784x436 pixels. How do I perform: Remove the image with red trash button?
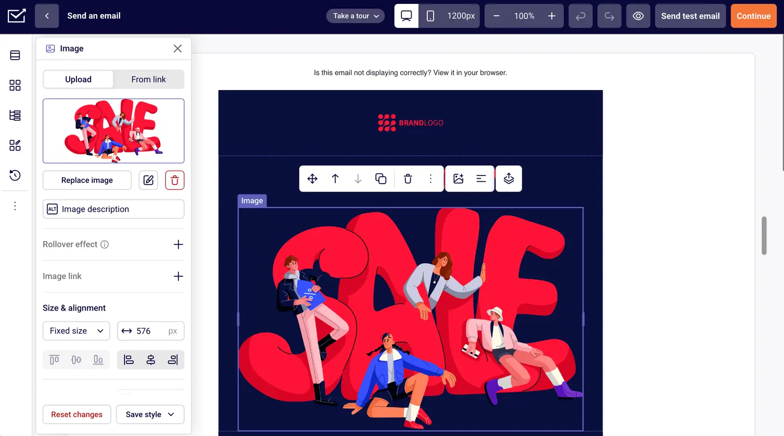coord(175,180)
